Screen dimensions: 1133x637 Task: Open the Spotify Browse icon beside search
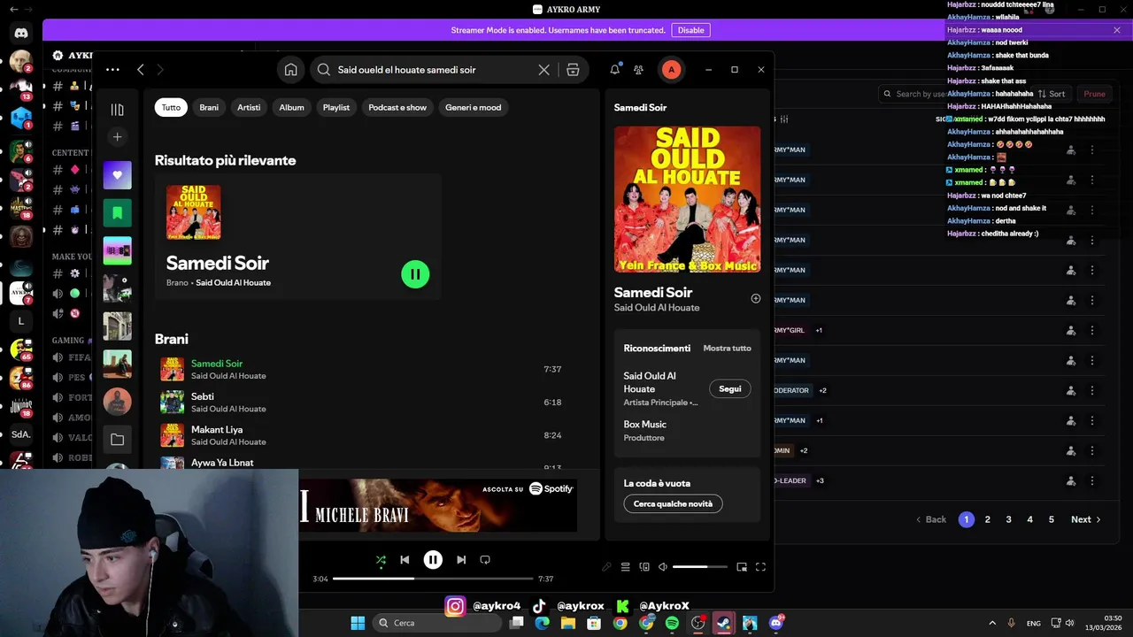click(573, 70)
